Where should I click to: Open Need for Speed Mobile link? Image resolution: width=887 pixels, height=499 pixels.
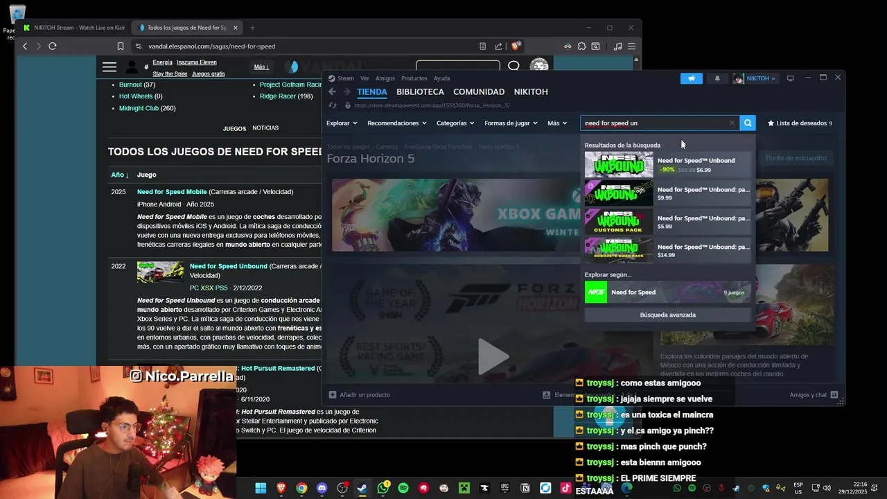(172, 192)
